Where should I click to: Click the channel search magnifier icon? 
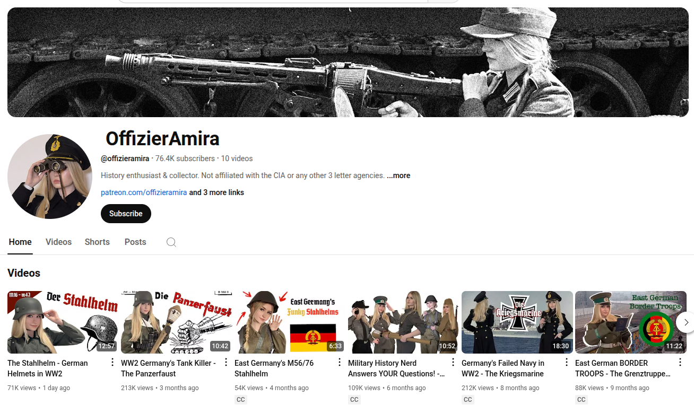click(171, 242)
